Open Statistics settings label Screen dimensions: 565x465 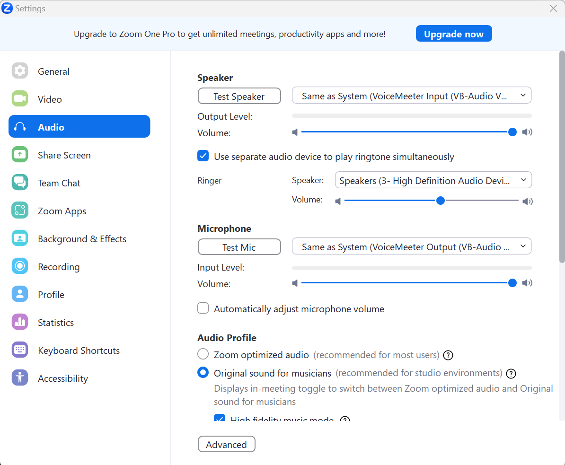(x=56, y=323)
